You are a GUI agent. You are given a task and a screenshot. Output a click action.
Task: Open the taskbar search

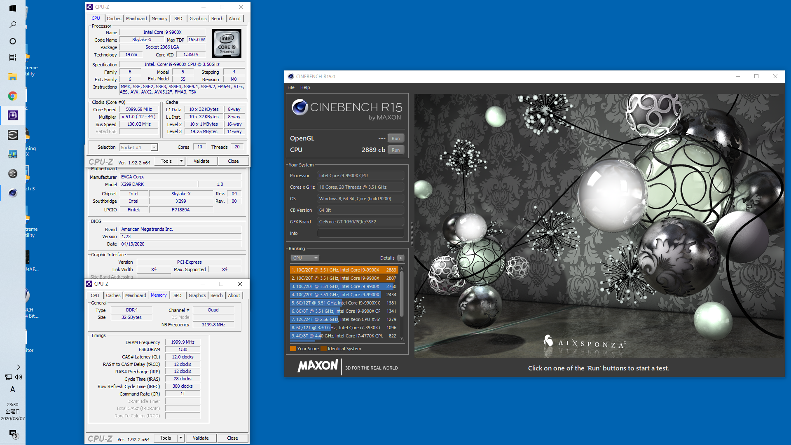click(x=12, y=25)
